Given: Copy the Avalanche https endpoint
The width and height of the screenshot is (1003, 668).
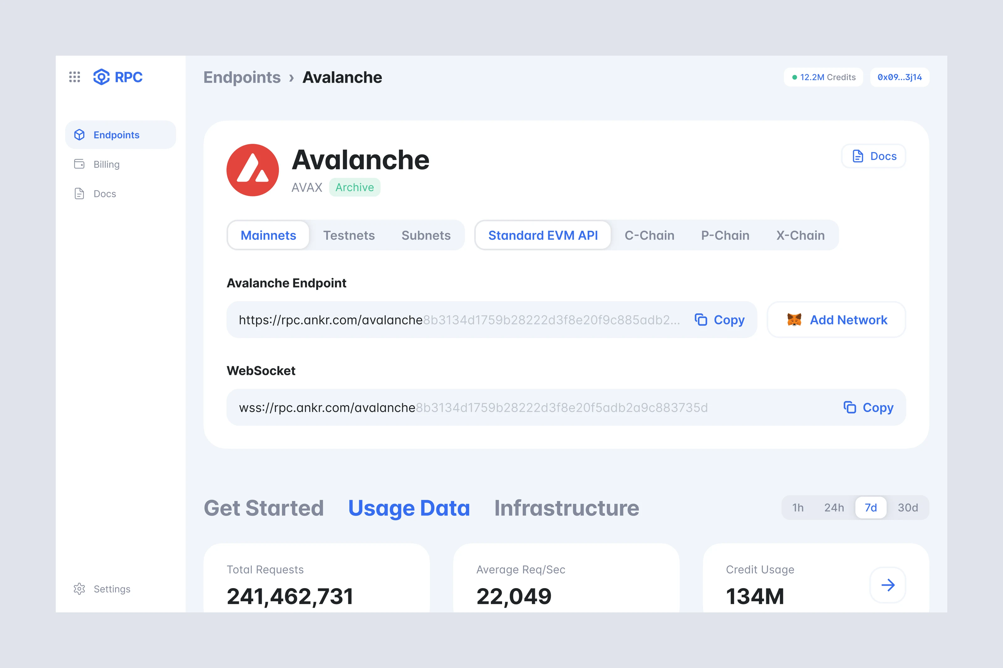Looking at the screenshot, I should (720, 320).
